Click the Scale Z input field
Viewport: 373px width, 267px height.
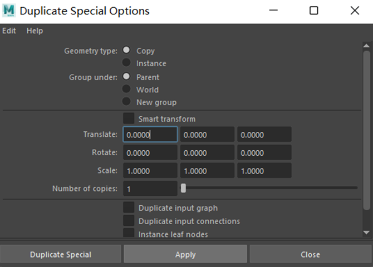(x=264, y=171)
